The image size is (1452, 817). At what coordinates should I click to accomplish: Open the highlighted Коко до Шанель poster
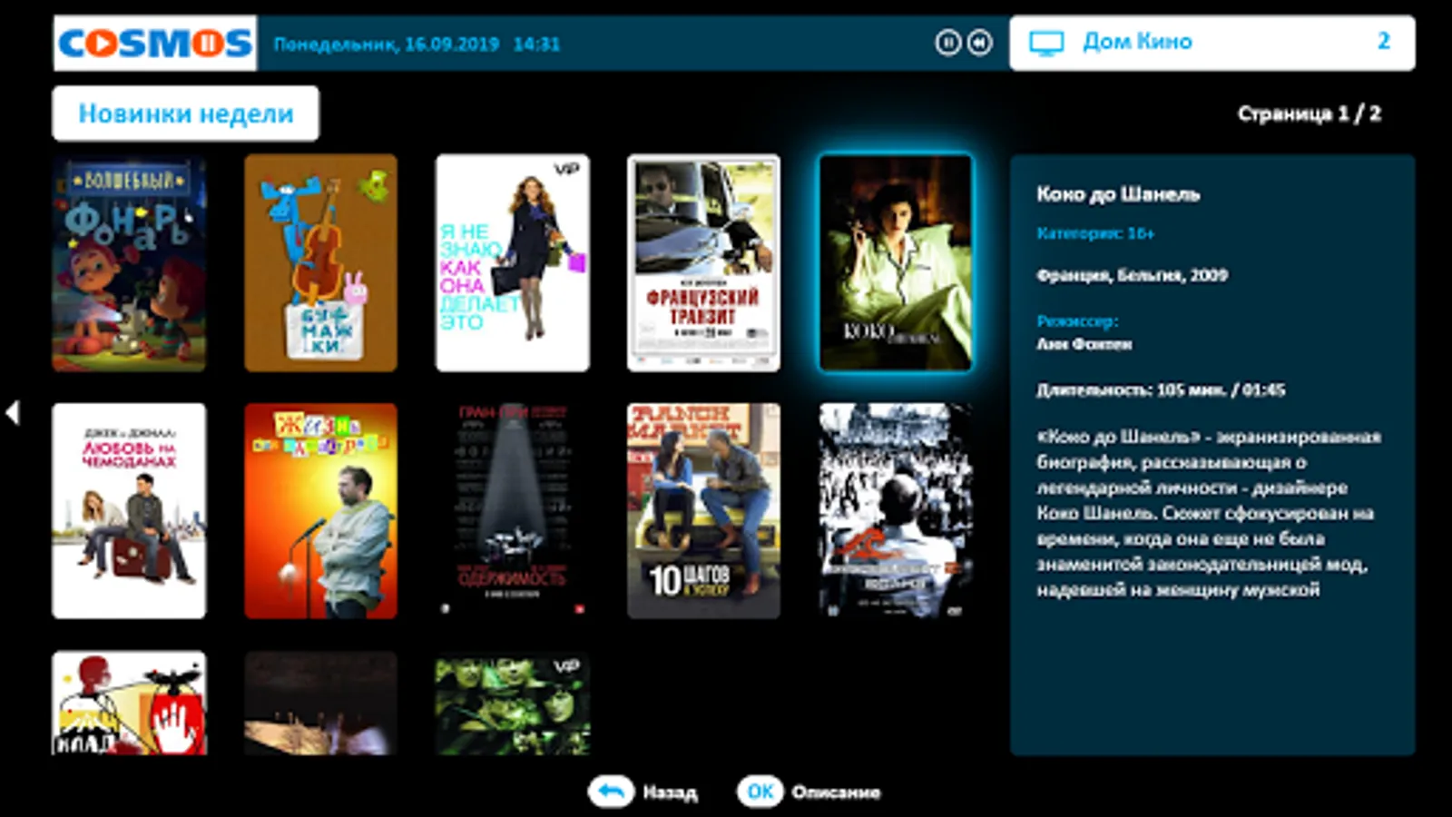click(896, 263)
